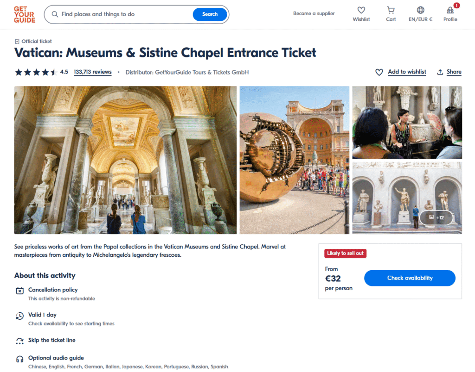475x372 pixels.
Task: Open the Profile icon with notification badge
Action: [x=450, y=10]
